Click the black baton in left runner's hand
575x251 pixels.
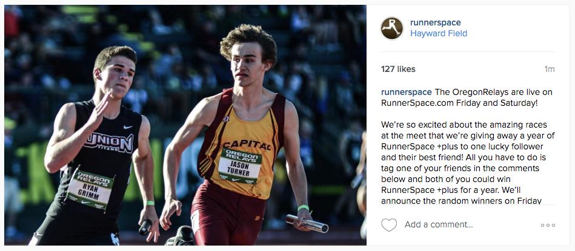(x=145, y=227)
